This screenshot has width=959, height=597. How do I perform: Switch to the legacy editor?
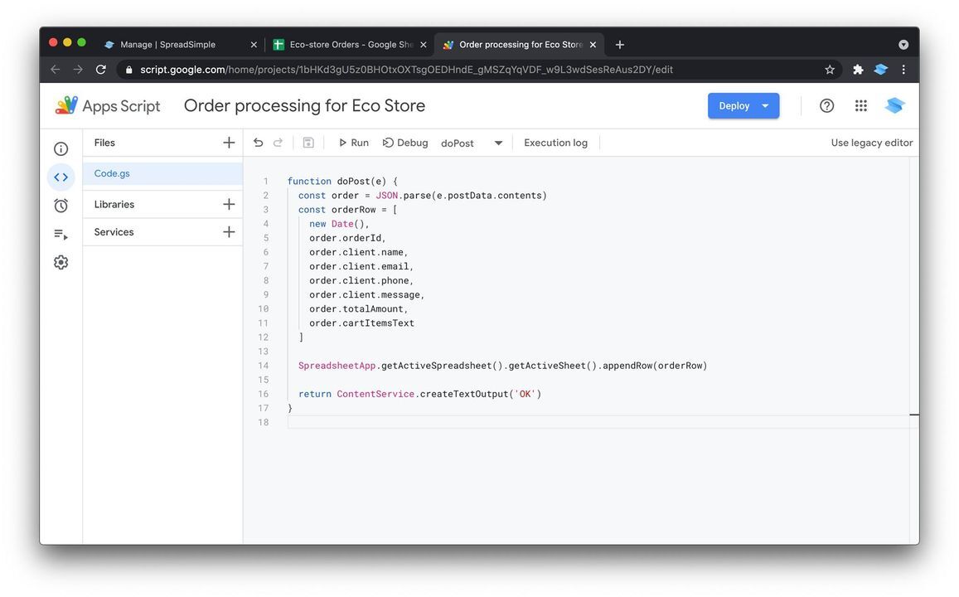pyautogui.click(x=871, y=142)
